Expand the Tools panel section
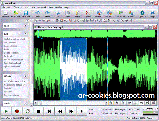This screenshot has width=159, height=121. click(x=25, y=103)
